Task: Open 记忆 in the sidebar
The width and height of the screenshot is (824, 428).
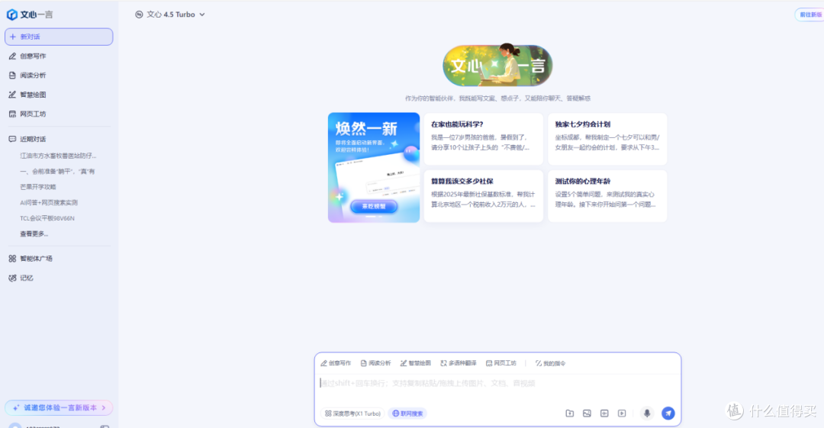Action: [21, 278]
